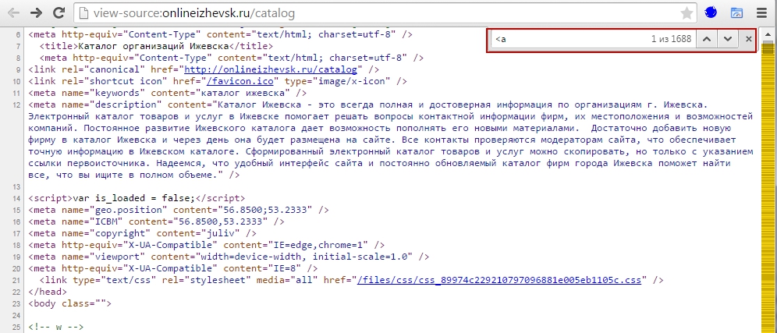Click line number 14 in the gutter
This screenshot has width=777, height=333.
[x=17, y=198]
